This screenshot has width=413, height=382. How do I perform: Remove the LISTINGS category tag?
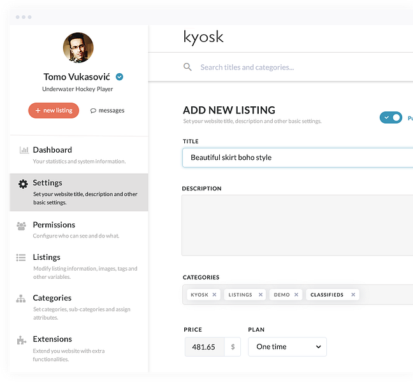coord(261,294)
